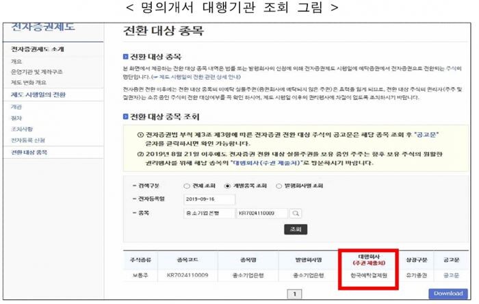Viewport: 479px width, 304px height.
Task: Open 전자등록 신청 in the sidebar
Action: click(x=28, y=140)
